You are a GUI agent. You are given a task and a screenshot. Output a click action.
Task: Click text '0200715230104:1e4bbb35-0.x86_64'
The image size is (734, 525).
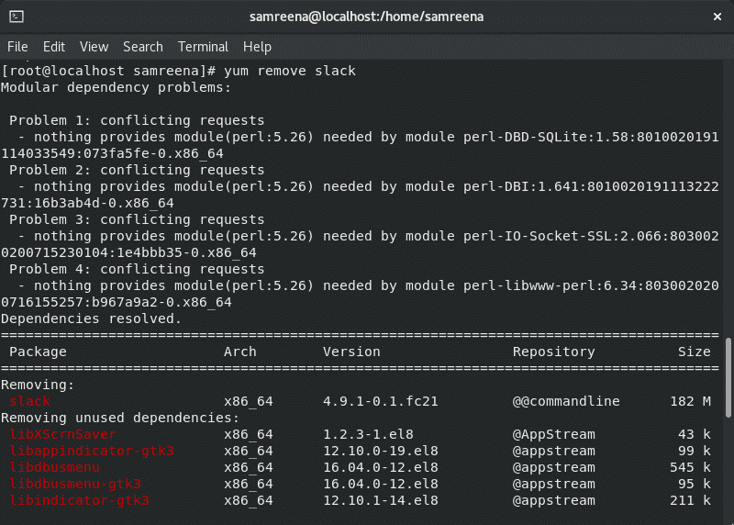(x=128, y=253)
